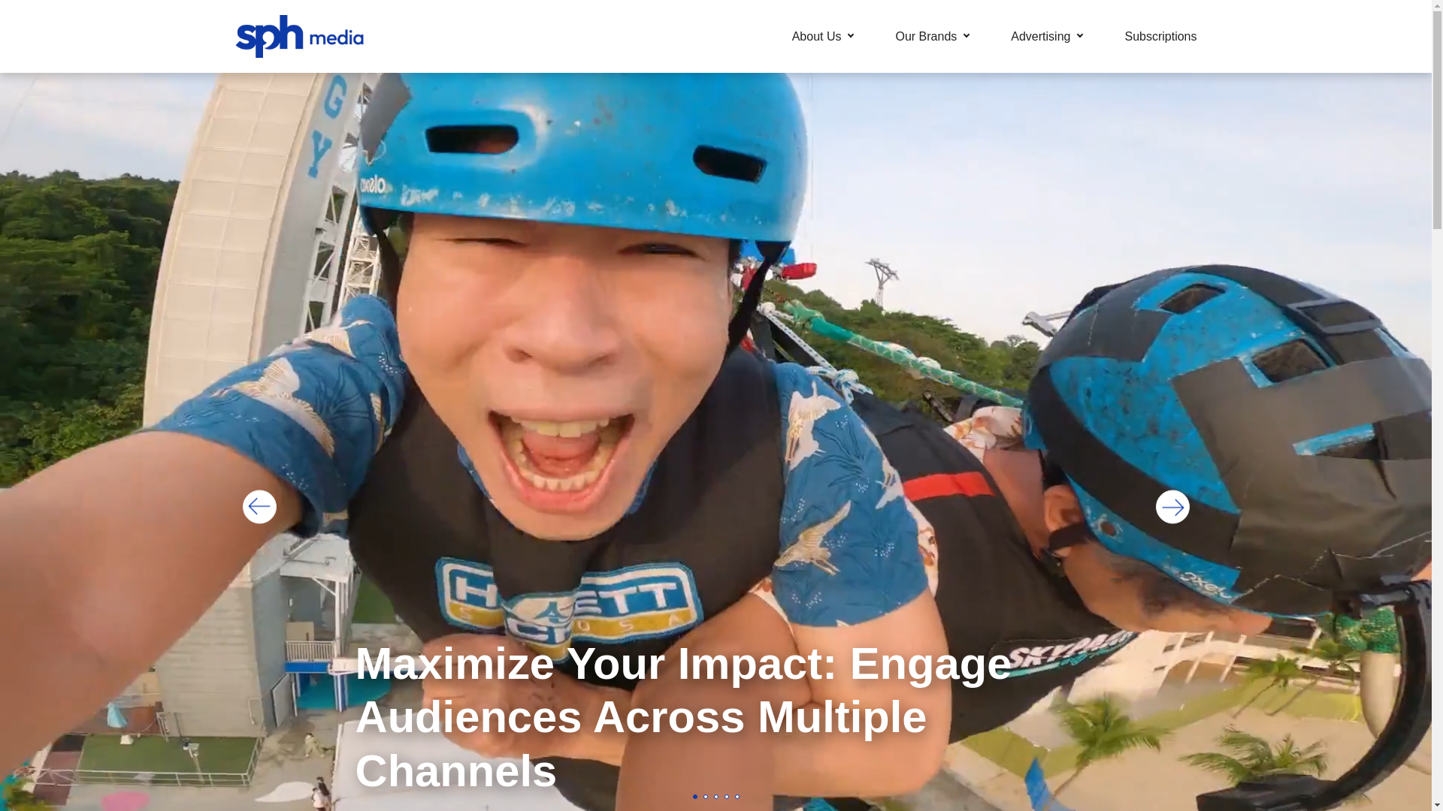Viewport: 1443px width, 811px height.
Task: Click the page vertical scrollbar
Action: pos(1437,405)
